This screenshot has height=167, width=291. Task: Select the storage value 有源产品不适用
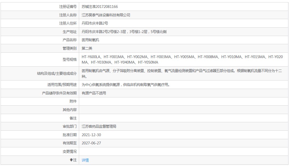click(94, 93)
